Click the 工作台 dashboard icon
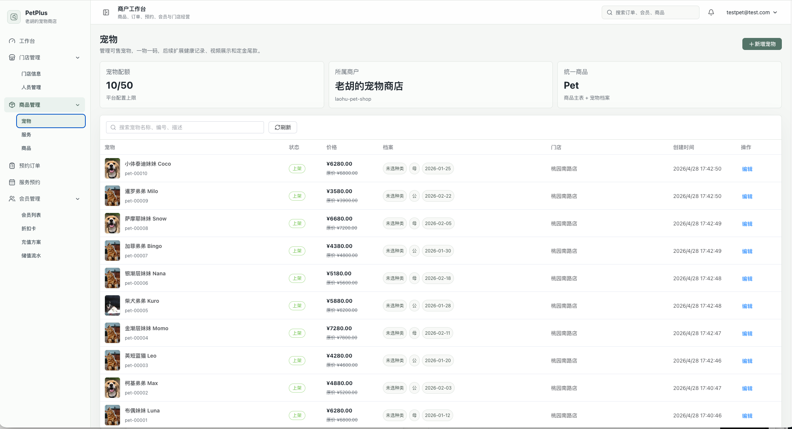The height and width of the screenshot is (429, 792). [x=12, y=41]
